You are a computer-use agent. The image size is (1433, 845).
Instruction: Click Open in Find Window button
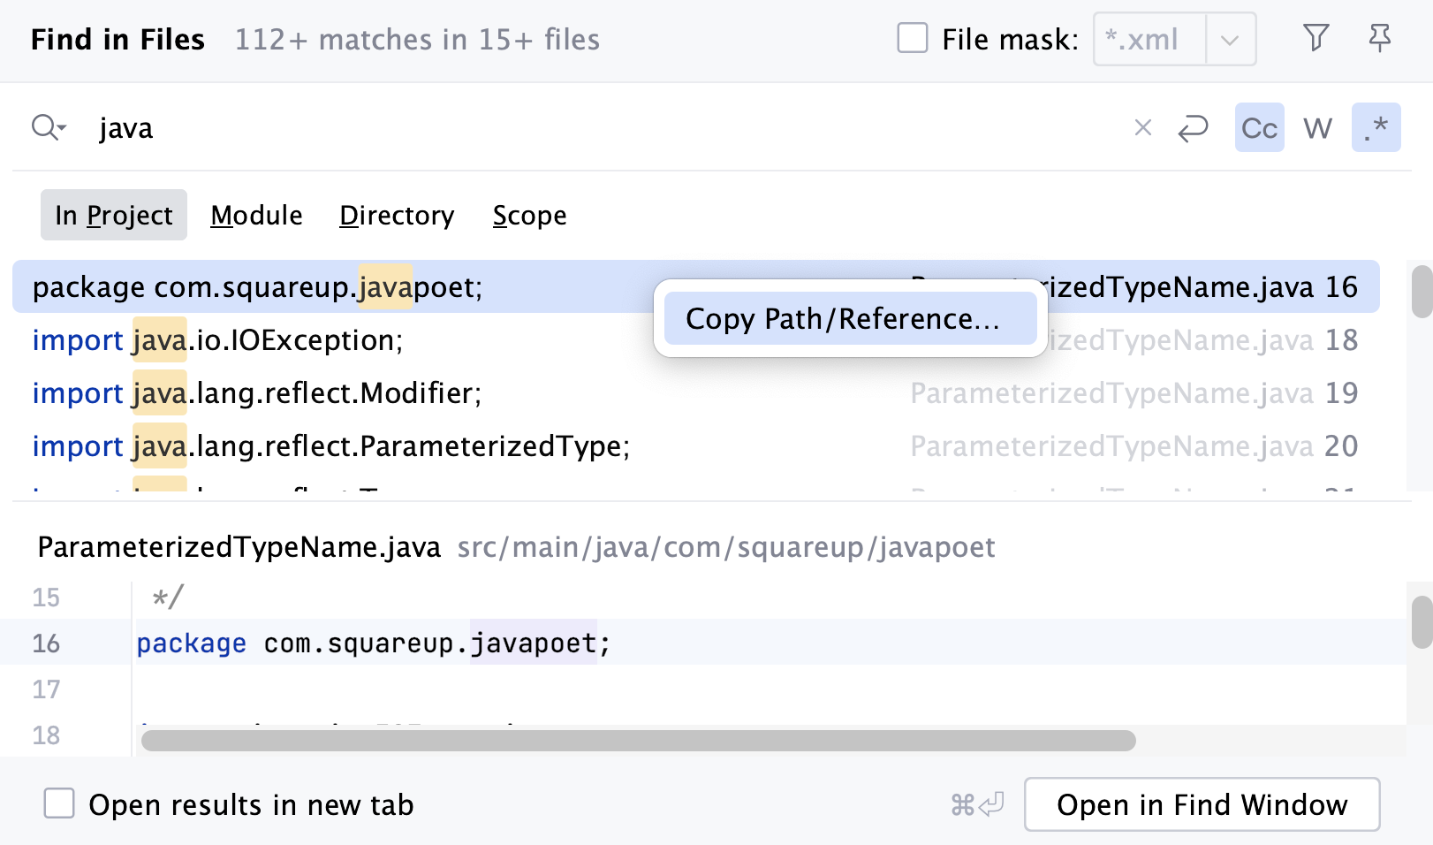[x=1202, y=804]
